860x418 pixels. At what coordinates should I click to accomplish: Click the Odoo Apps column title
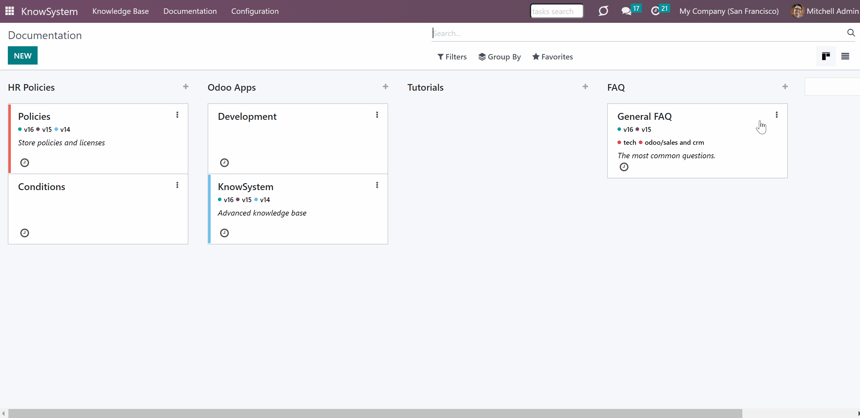click(x=232, y=87)
